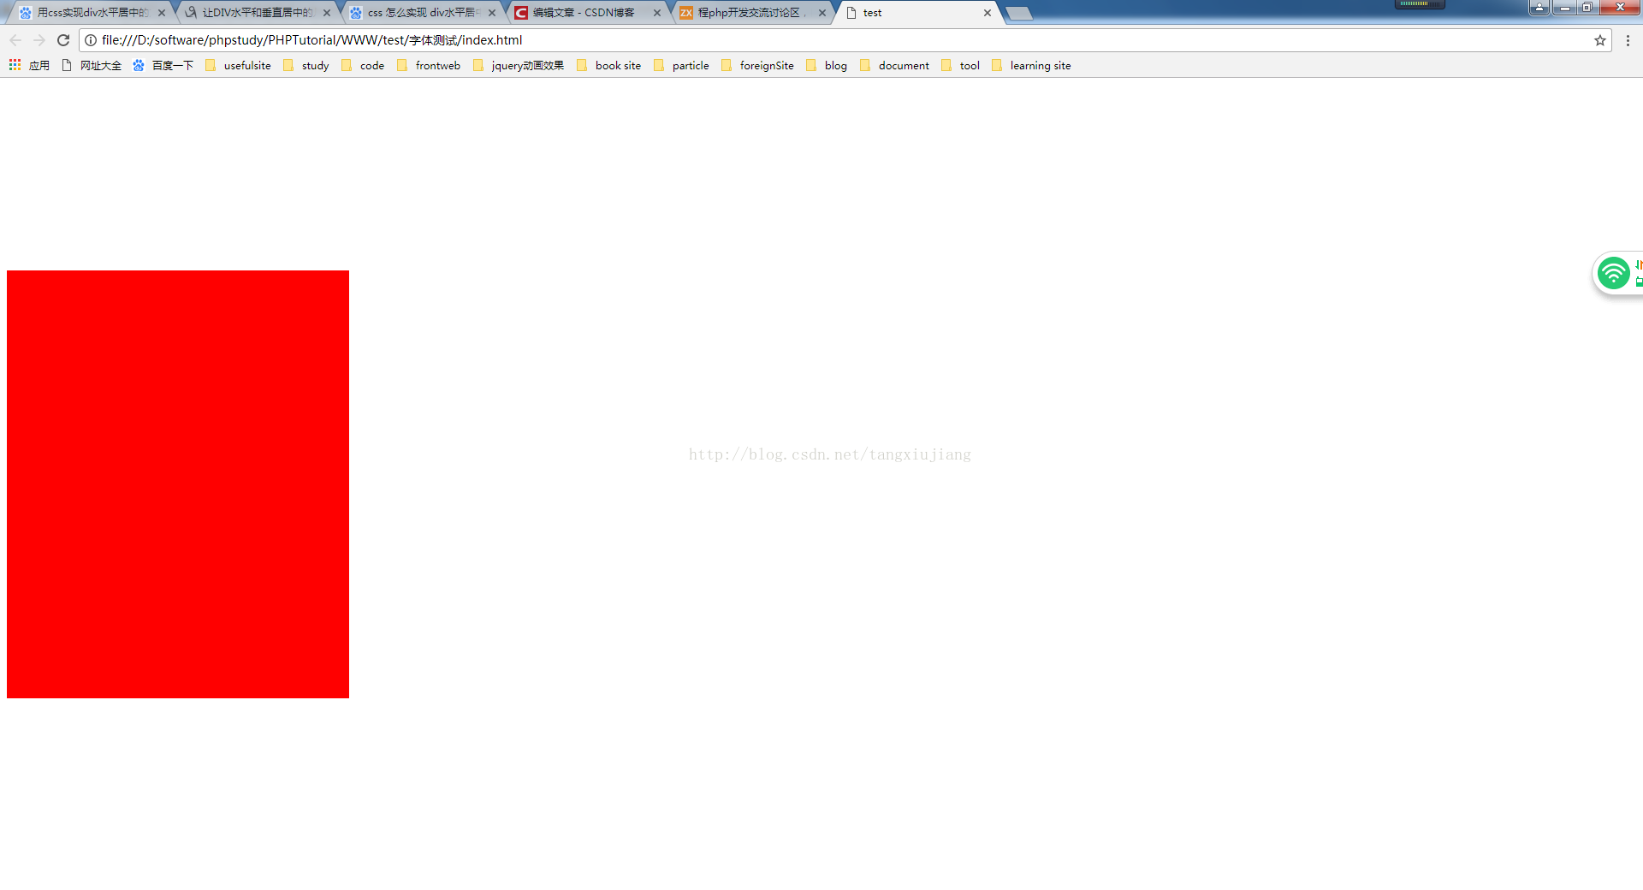Open the learning site bookmark folder
The image size is (1643, 890).
pyautogui.click(x=1031, y=65)
